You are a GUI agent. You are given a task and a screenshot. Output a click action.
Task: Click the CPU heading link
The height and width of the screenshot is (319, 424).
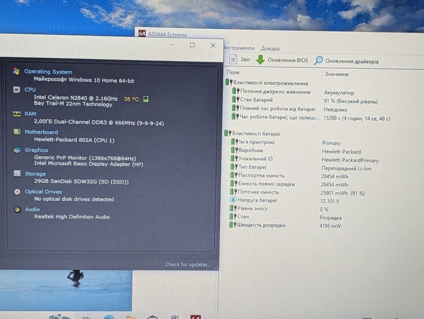tap(30, 90)
